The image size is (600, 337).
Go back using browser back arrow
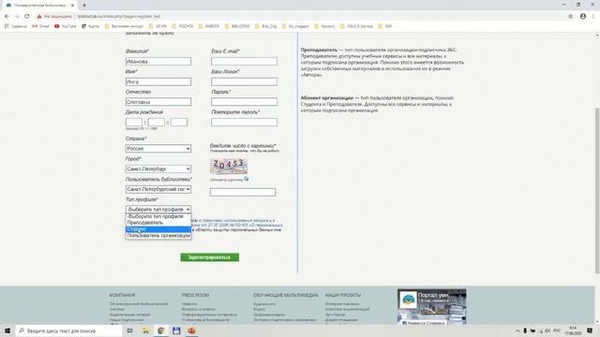point(7,17)
